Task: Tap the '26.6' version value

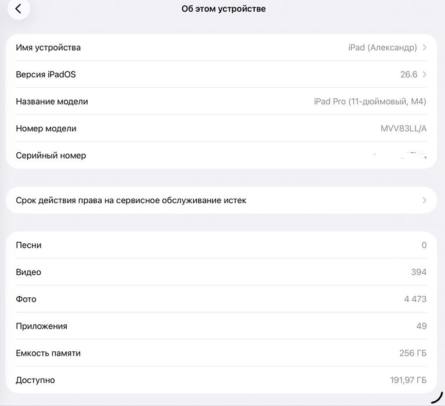Action: (x=408, y=74)
